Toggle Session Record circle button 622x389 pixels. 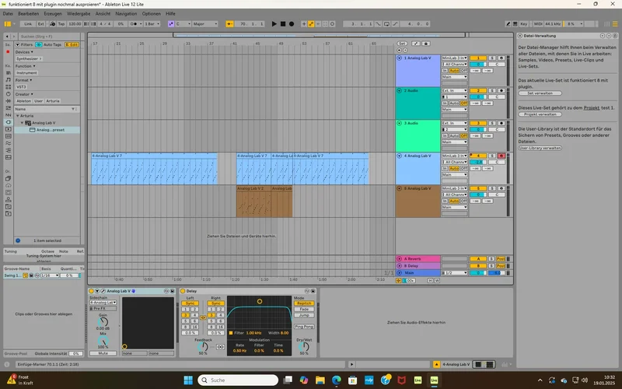(333, 24)
